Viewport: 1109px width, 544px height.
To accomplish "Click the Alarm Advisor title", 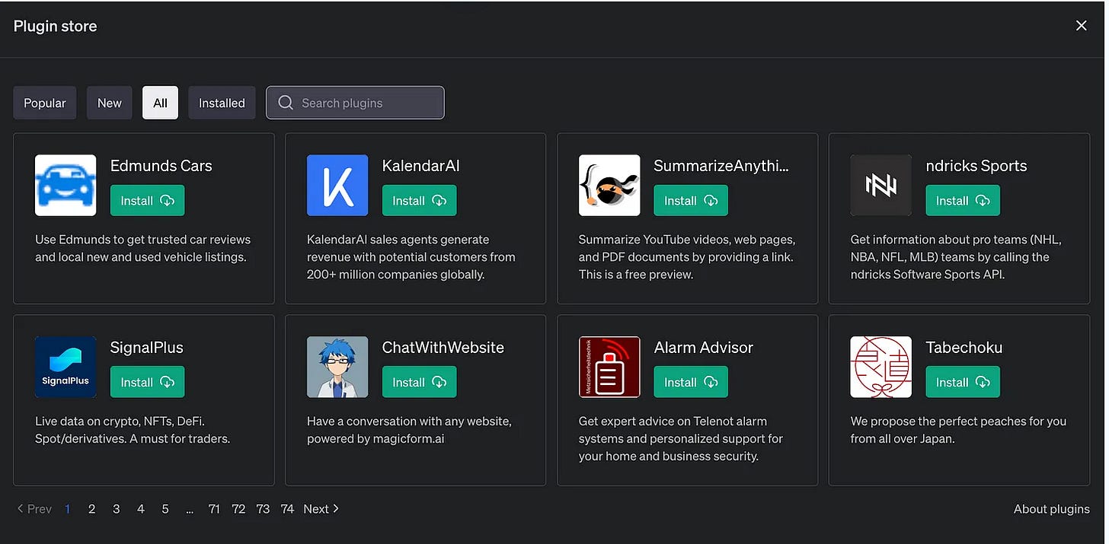I will pos(703,348).
